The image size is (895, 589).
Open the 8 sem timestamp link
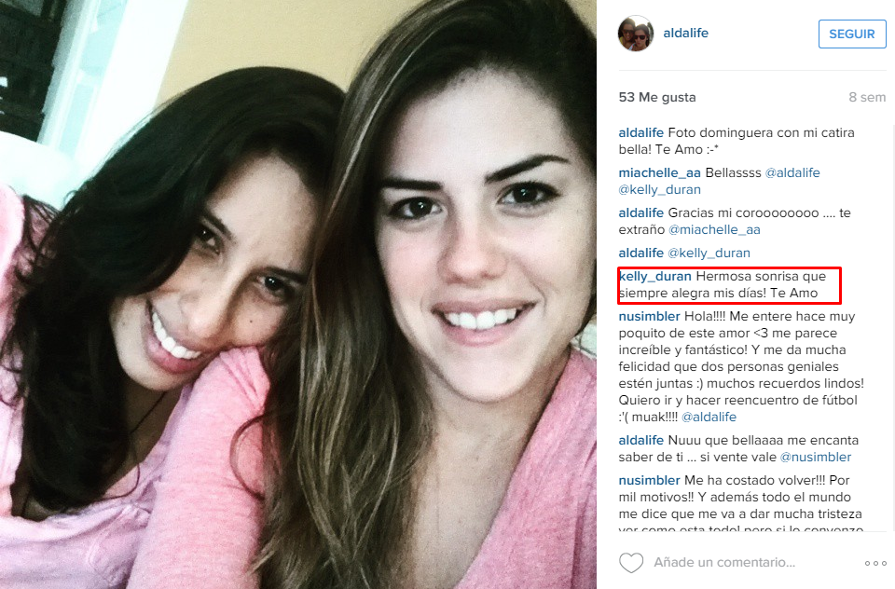tap(867, 97)
